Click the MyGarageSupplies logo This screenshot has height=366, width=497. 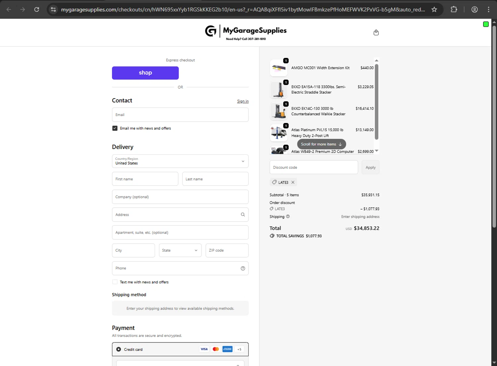point(246,32)
